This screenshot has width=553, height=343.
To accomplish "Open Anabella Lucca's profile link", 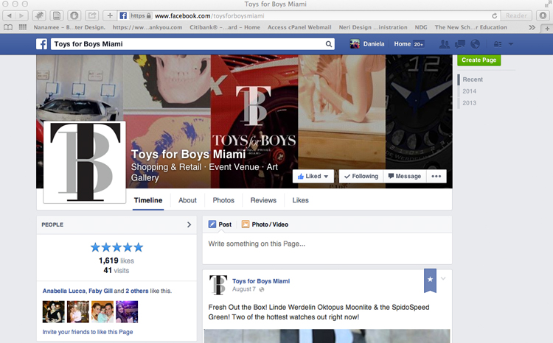I will pos(64,291).
